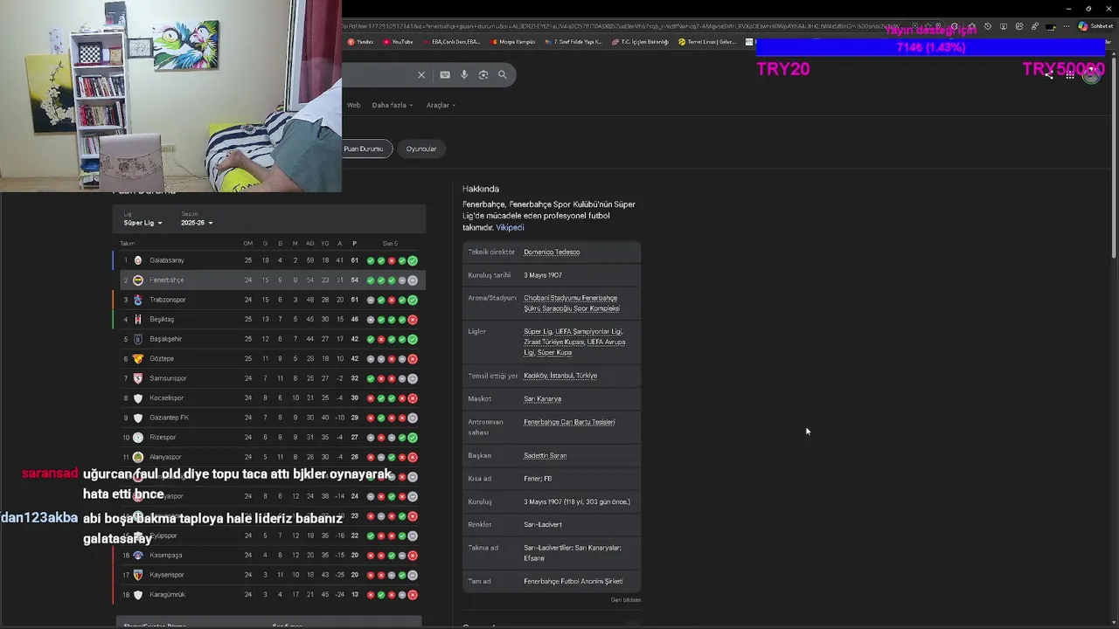Click the Rizespor club logo
This screenshot has width=1119, height=629.
[x=137, y=438]
